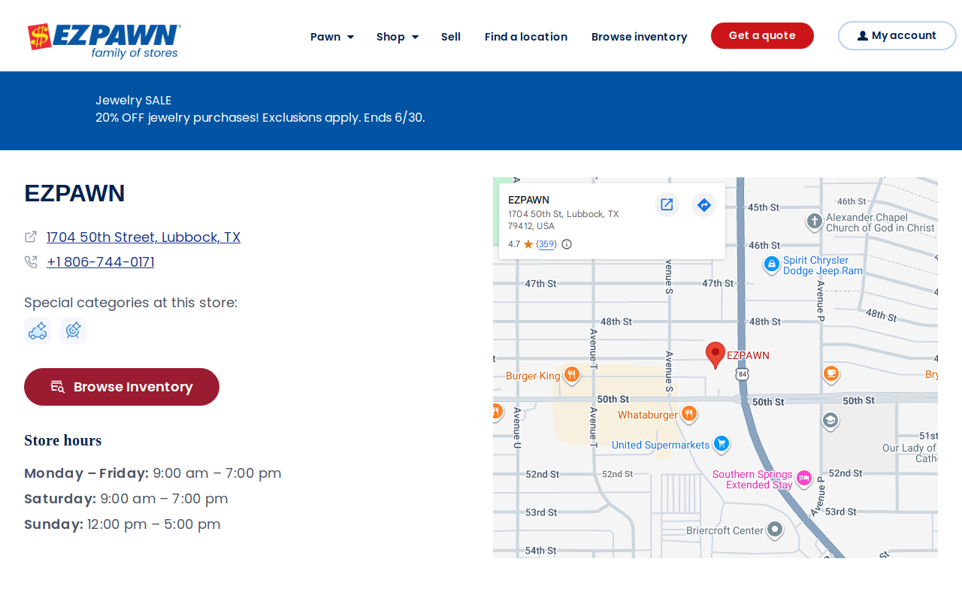Select the vehicle special category icon

[x=38, y=331]
